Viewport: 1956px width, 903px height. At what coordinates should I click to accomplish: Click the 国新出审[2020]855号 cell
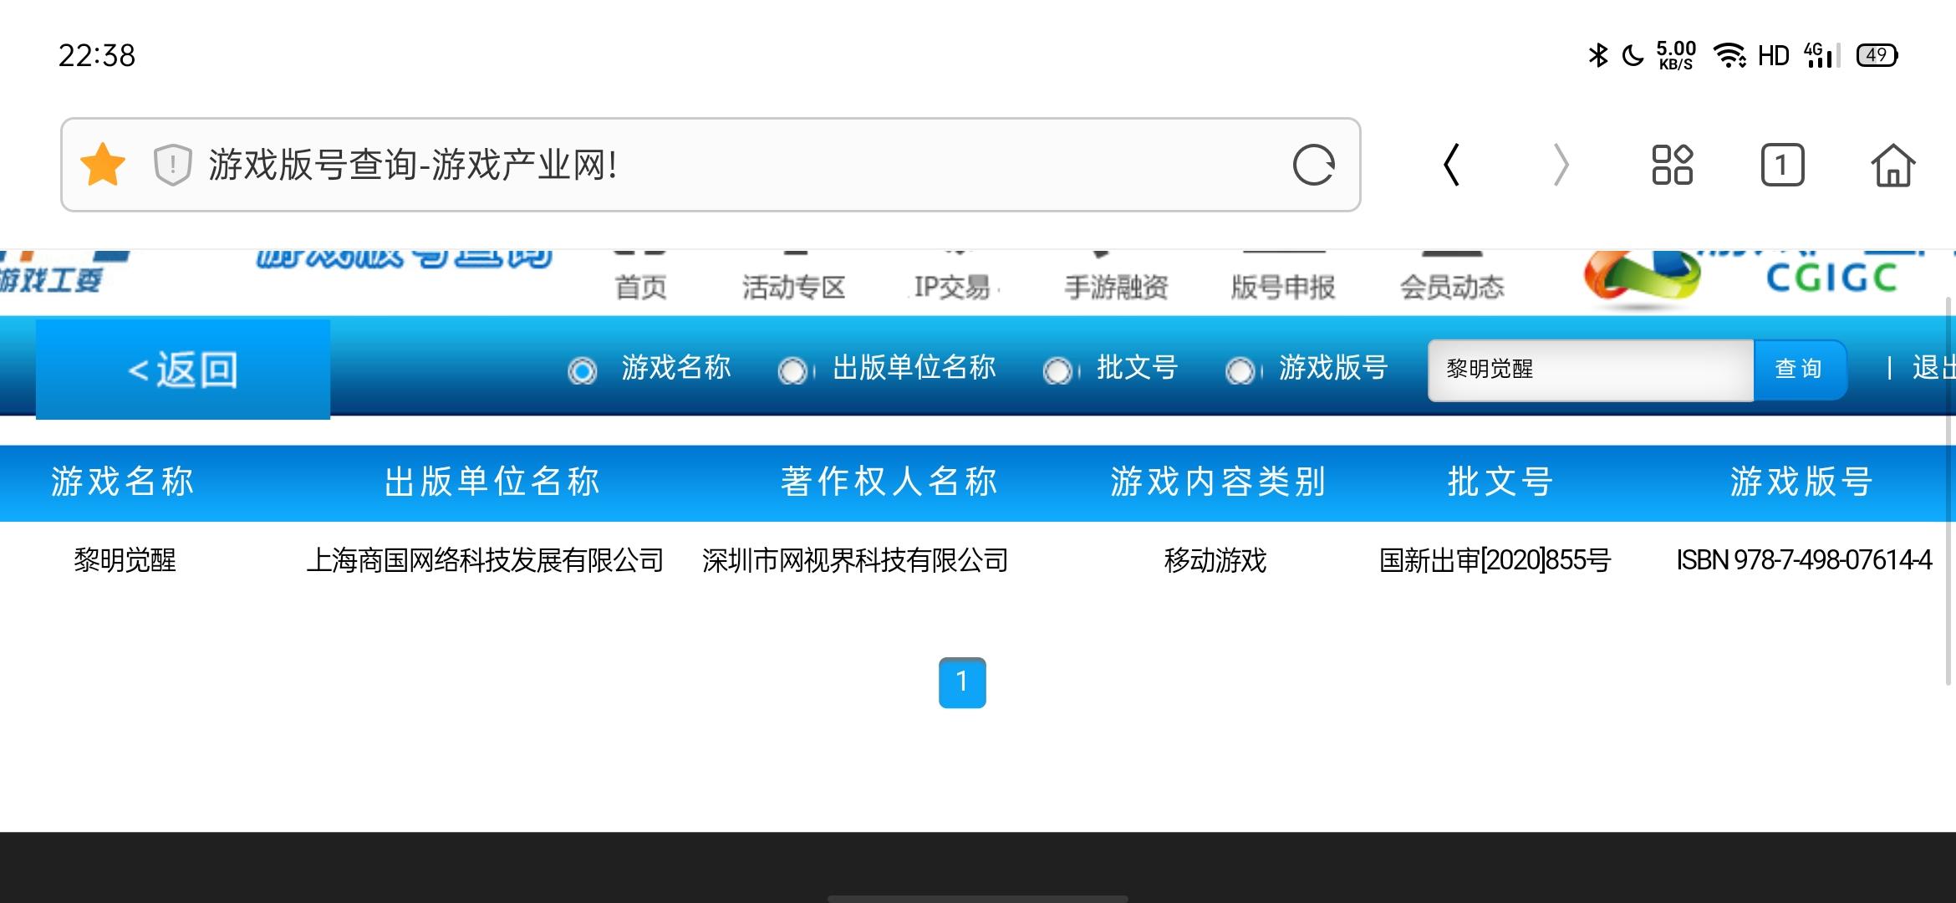(x=1495, y=560)
